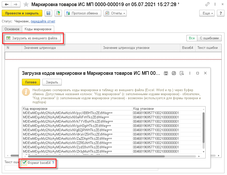The height and width of the screenshot is (175, 227).
Task: Select the code row ending NVk7YVBuHTkzZEdWeg==
Action: coord(77,121)
